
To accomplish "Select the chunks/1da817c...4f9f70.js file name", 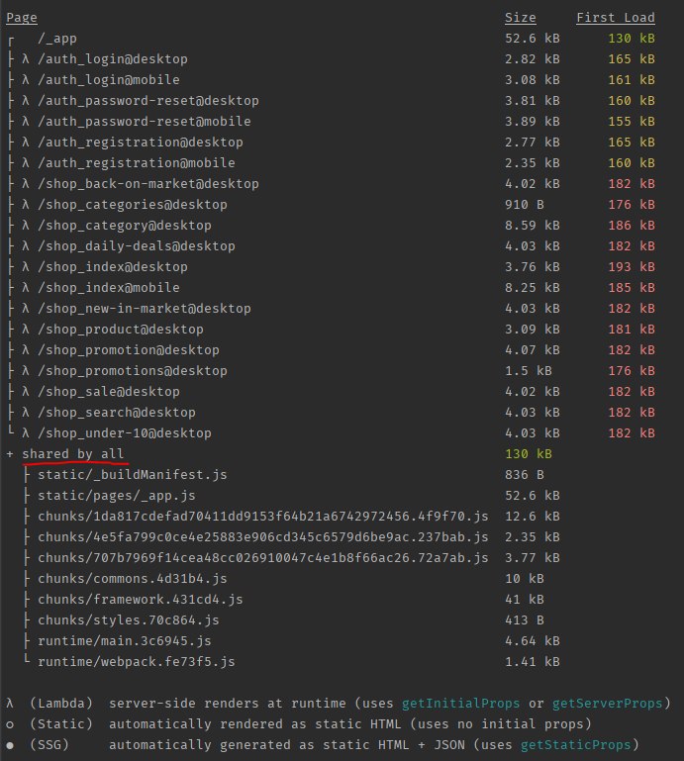I will tap(263, 517).
